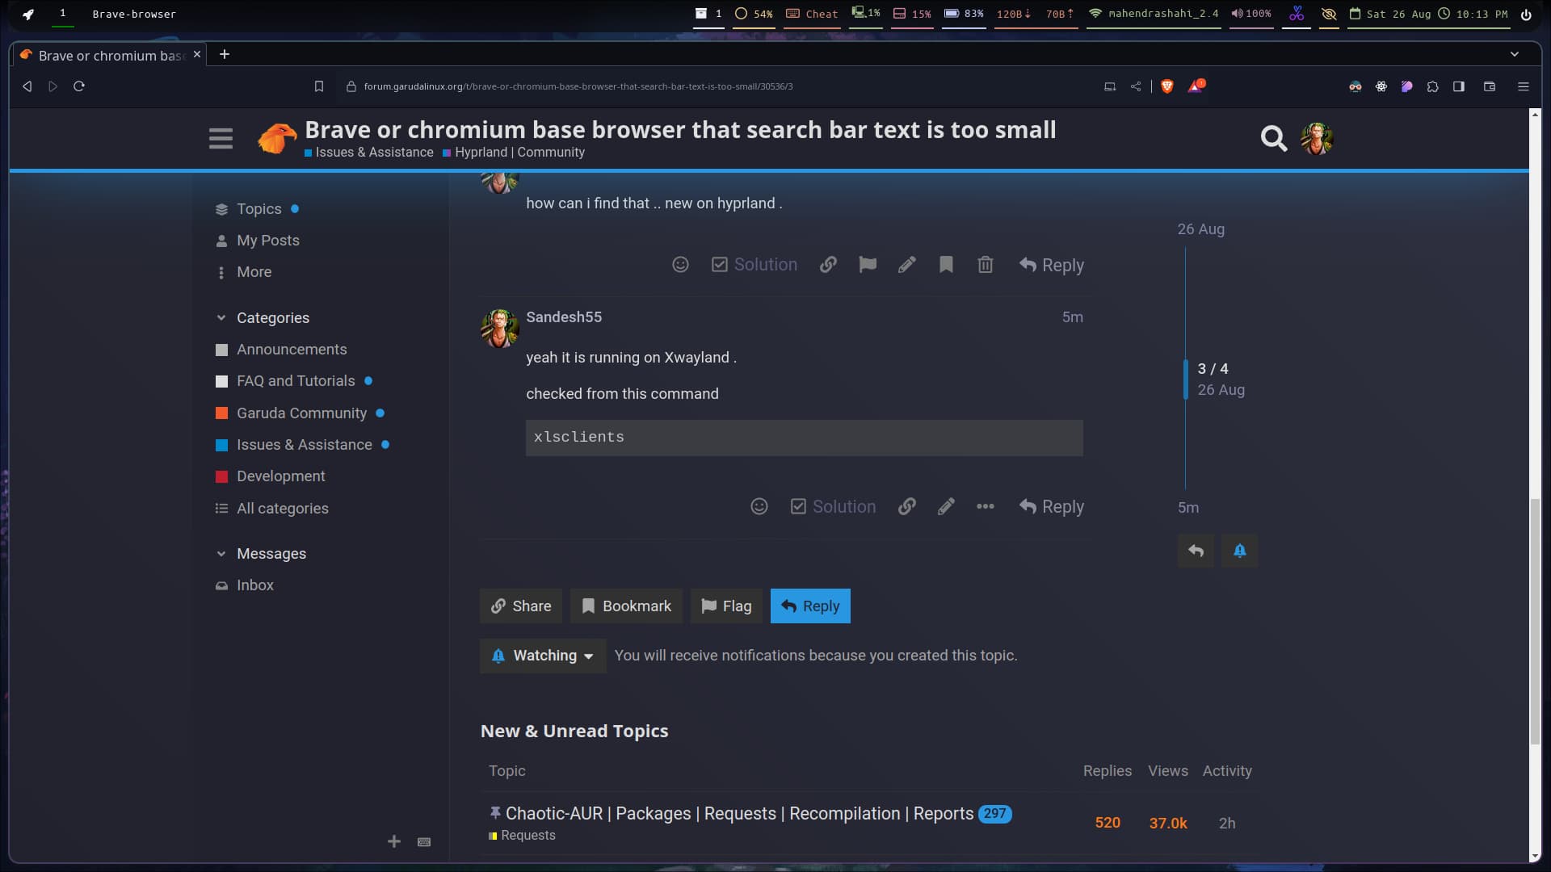Click the copy link icon on Sandesh55 post

(x=906, y=505)
